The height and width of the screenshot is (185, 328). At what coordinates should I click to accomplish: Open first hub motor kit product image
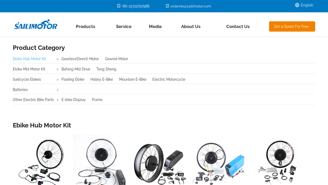(x=40, y=160)
